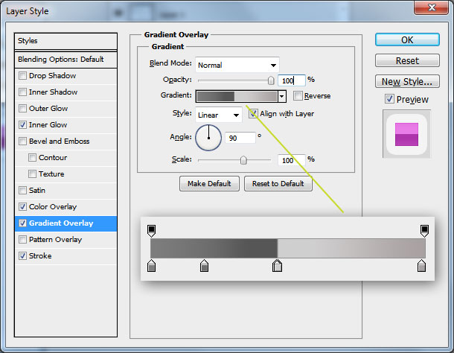Click the Opacity value field
This screenshot has width=454, height=353.
[291, 80]
